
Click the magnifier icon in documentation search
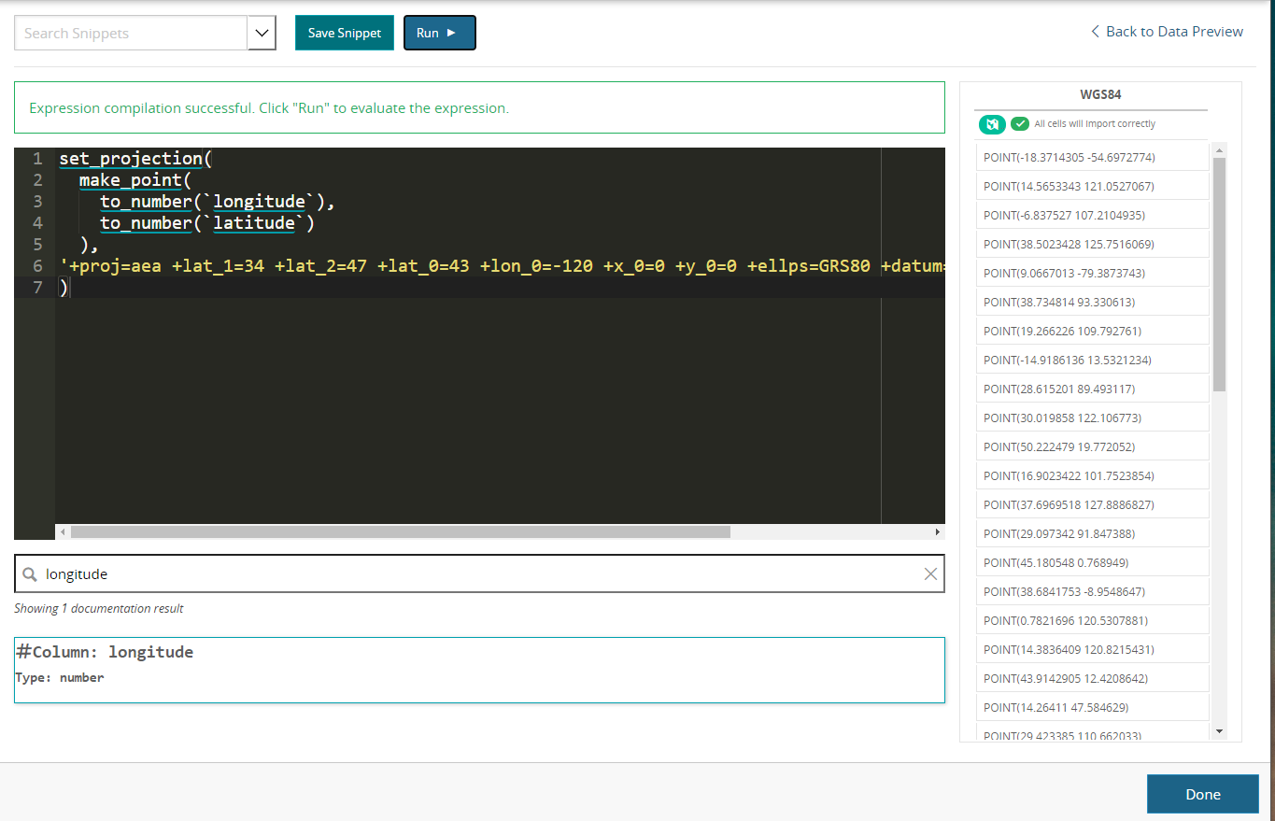[31, 574]
